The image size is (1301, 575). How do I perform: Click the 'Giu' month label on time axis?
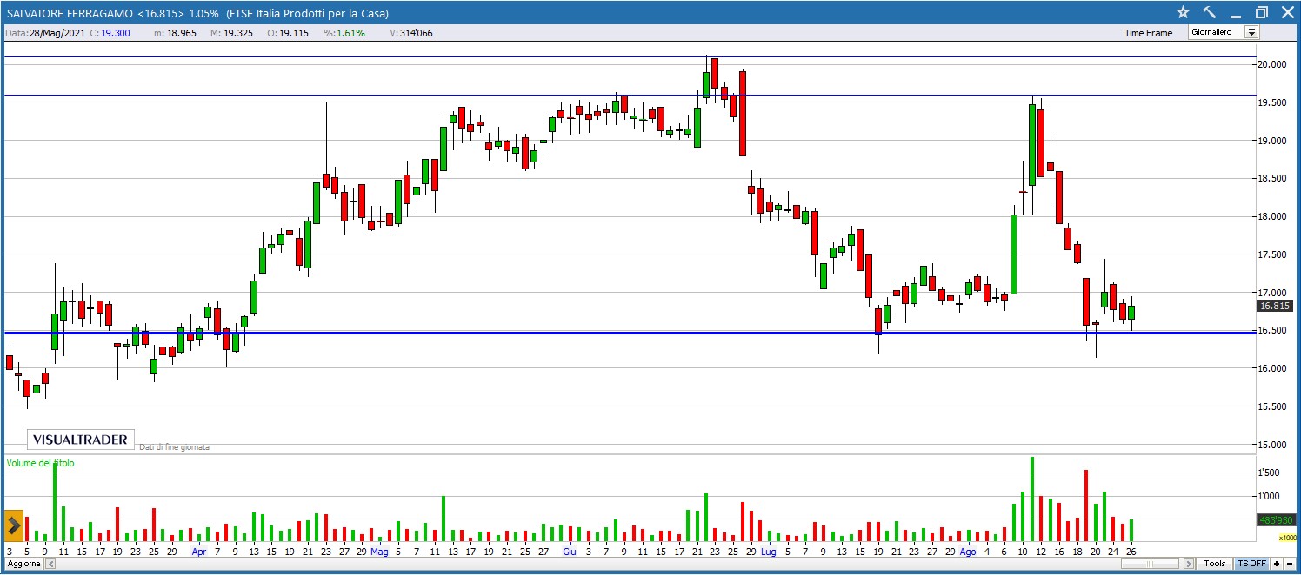(569, 552)
